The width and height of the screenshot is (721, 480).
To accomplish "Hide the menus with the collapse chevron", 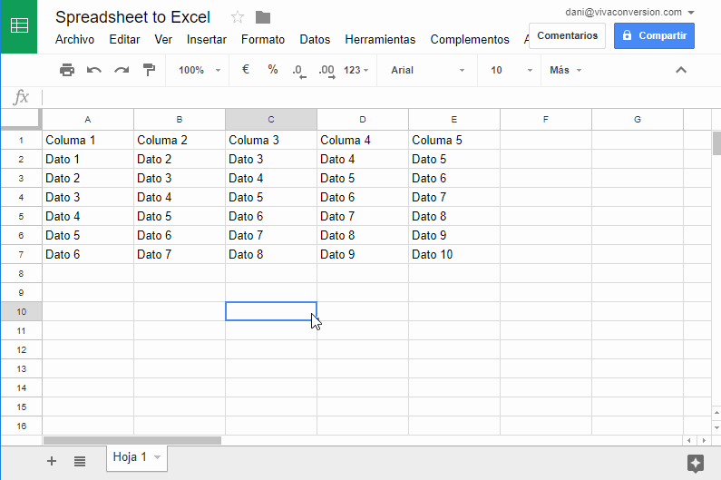I will (x=682, y=70).
